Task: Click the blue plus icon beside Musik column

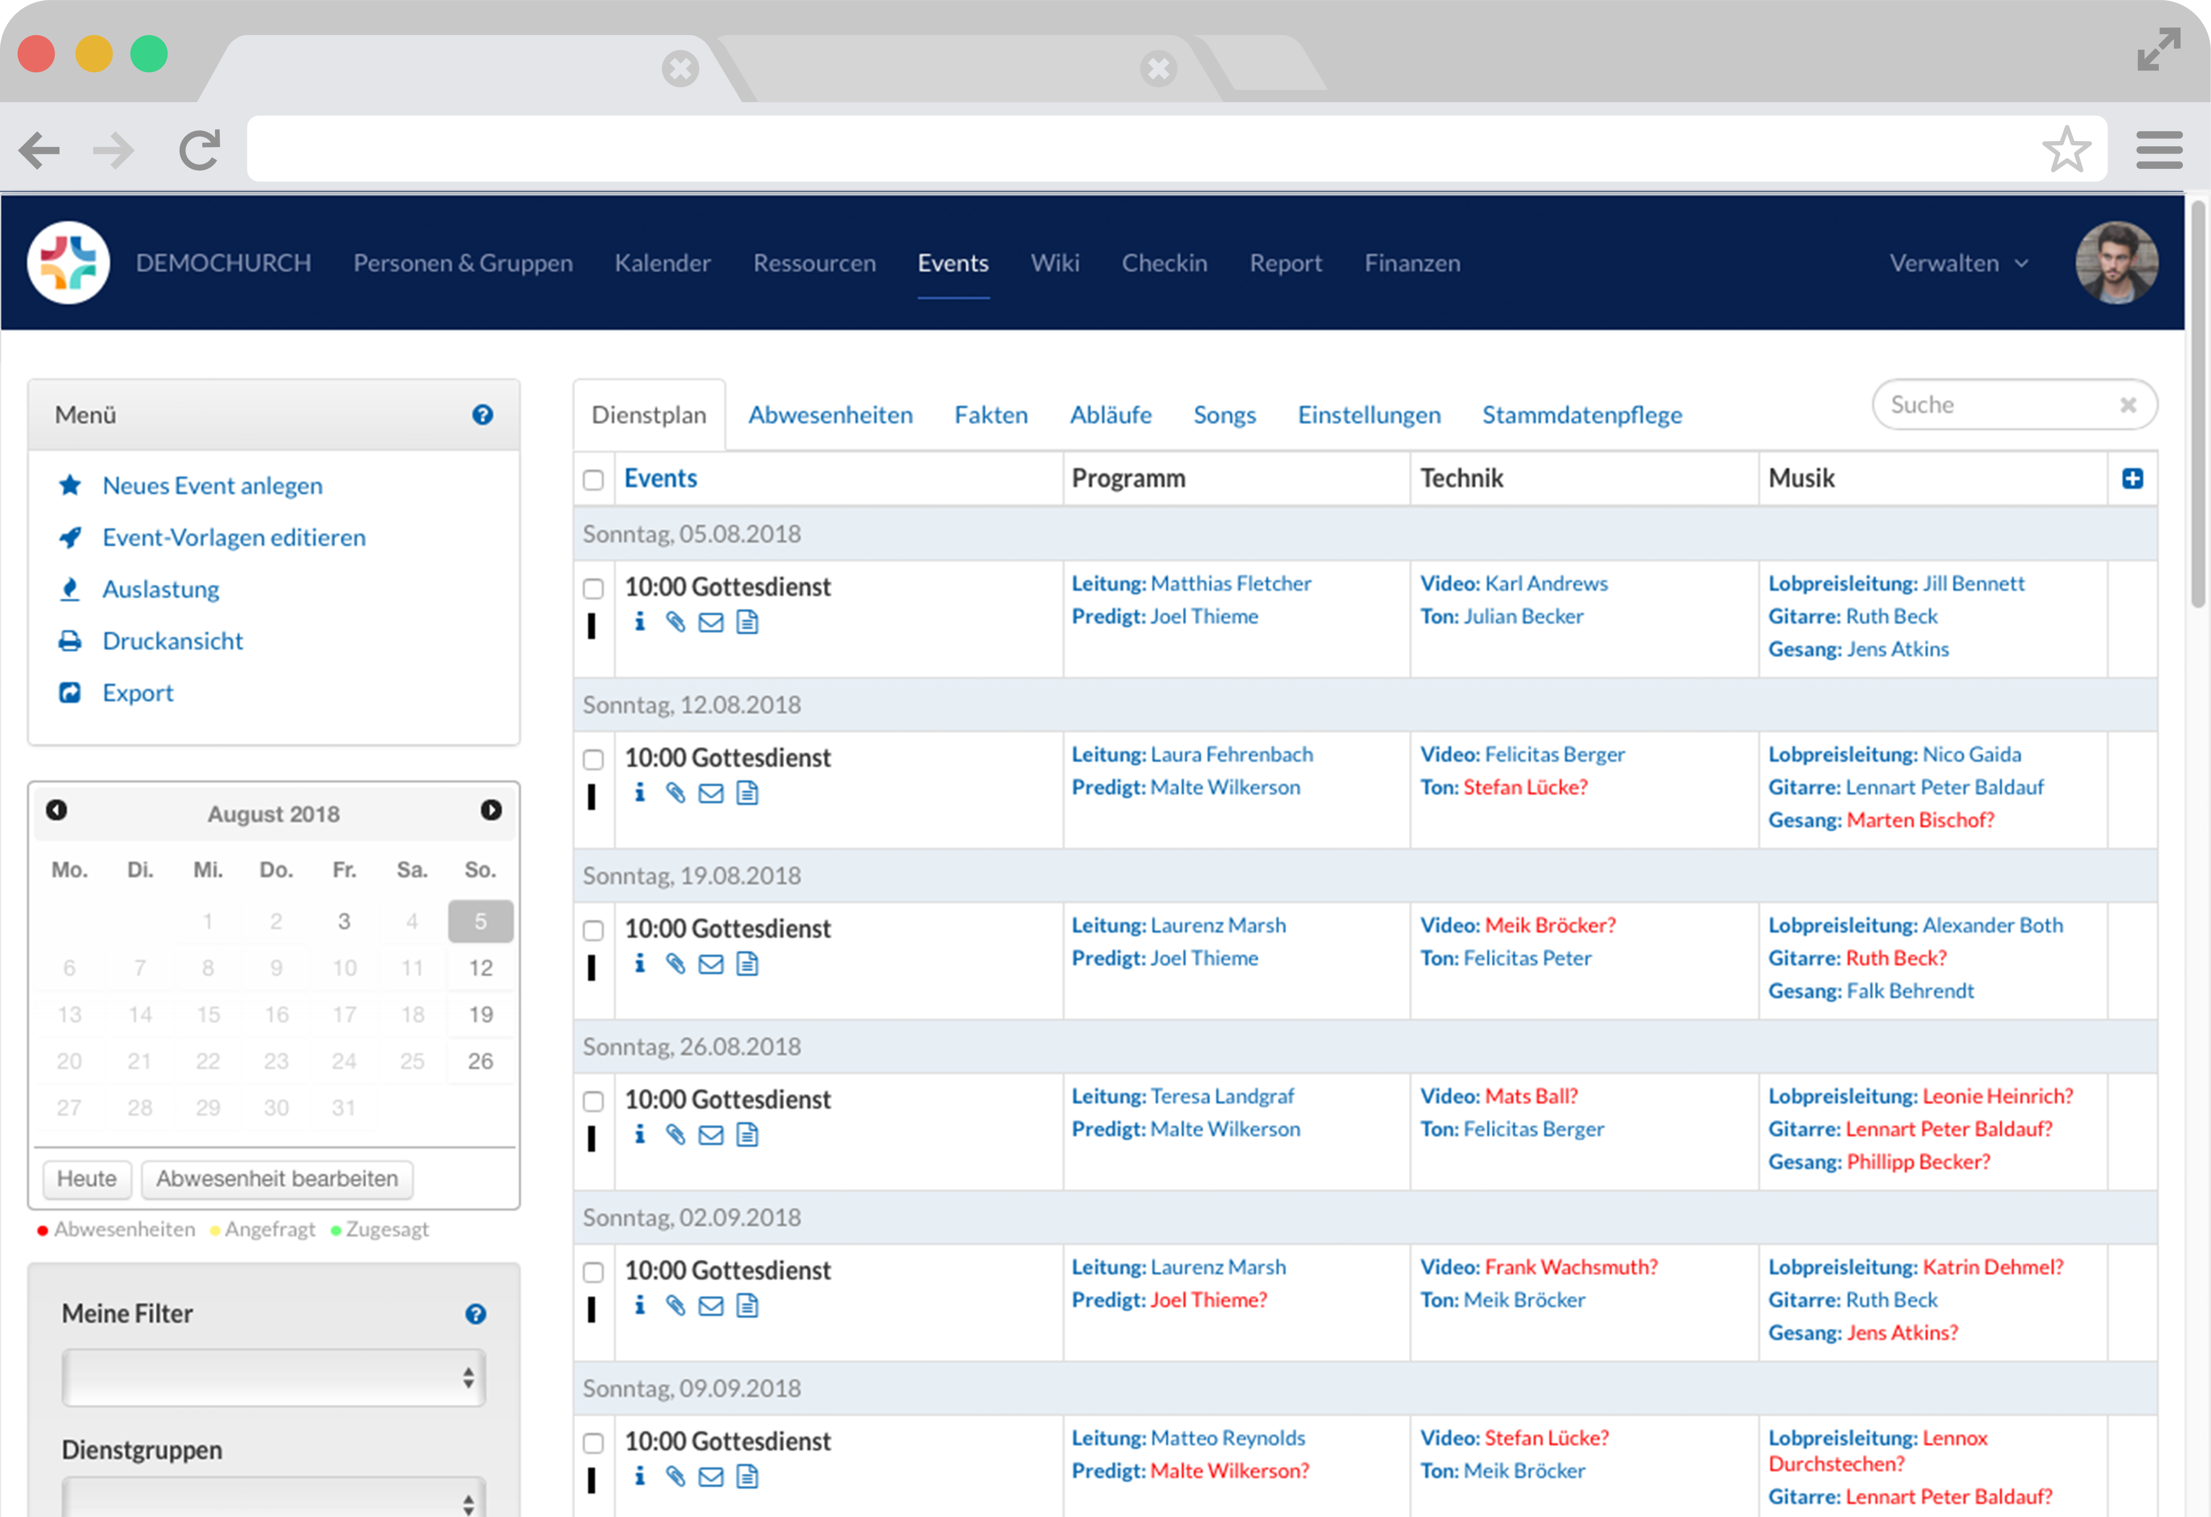Action: [2132, 479]
